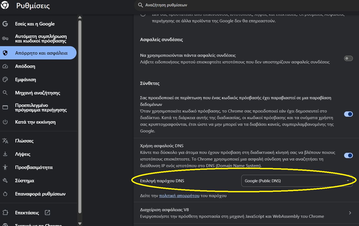Click the palette icon for Εμφάνιση
The width and height of the screenshot is (359, 226).
[5, 80]
